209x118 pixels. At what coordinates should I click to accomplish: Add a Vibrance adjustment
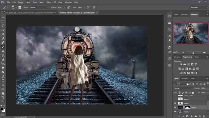[x=196, y=64]
